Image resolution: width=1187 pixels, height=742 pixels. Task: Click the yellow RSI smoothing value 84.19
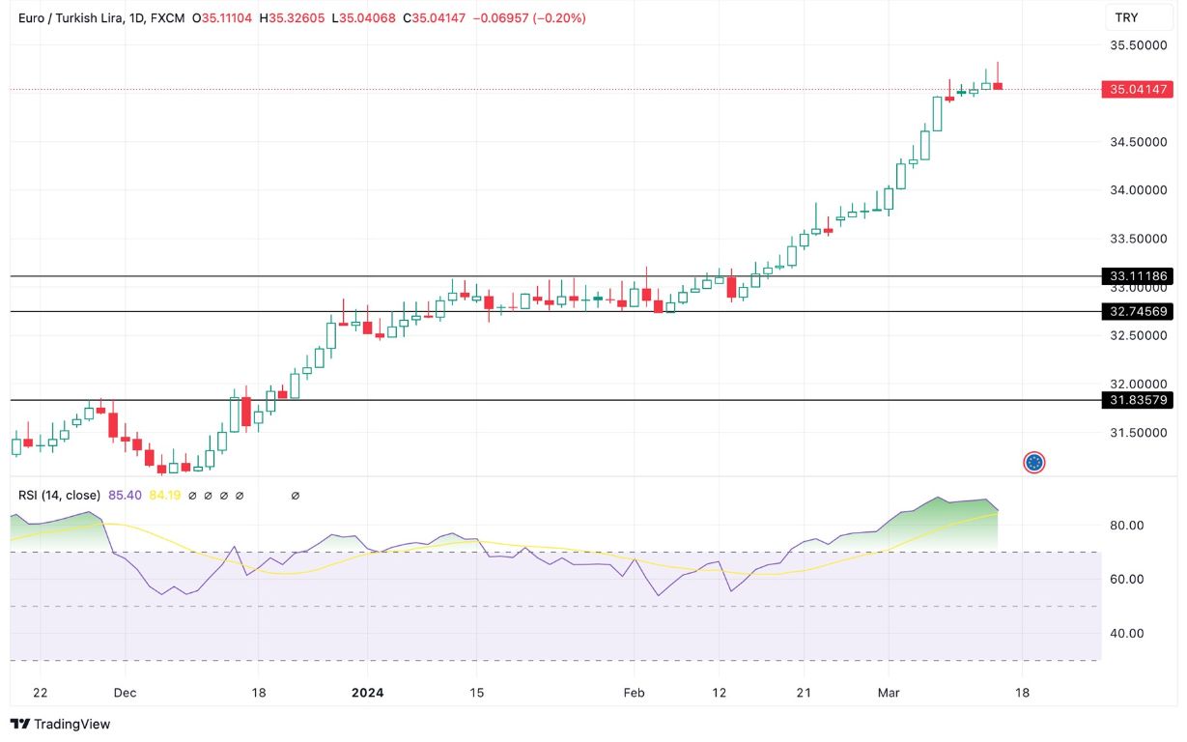(165, 495)
